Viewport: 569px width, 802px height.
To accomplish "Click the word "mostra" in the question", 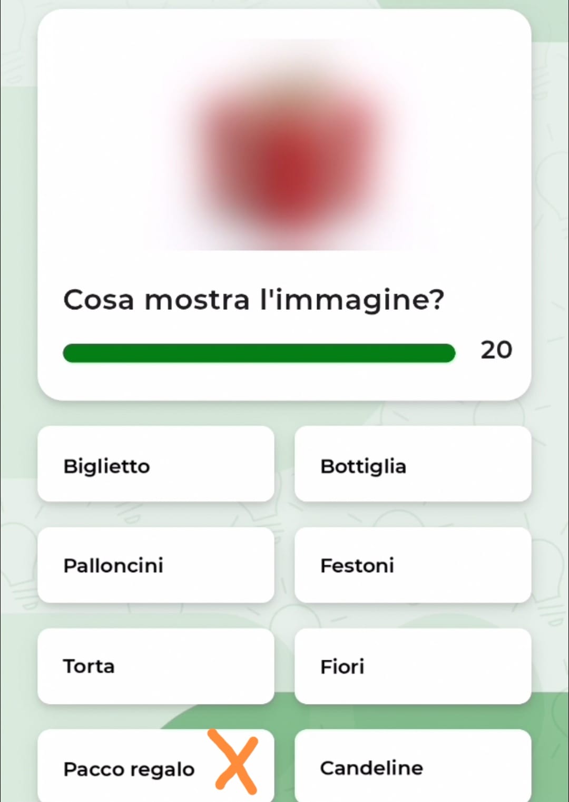I will pos(197,300).
